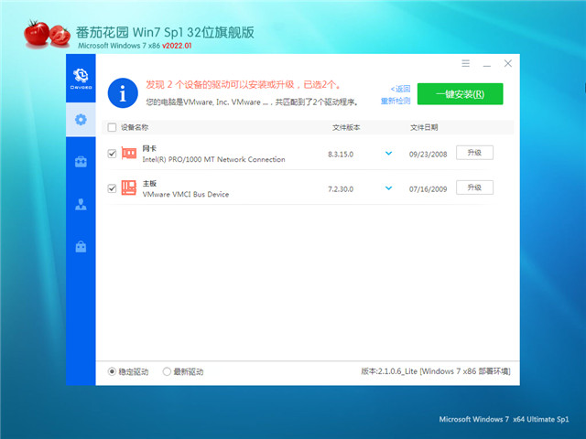Click the green 一键安装(R) button
Viewport: 586px width, 439px height.
[x=461, y=94]
